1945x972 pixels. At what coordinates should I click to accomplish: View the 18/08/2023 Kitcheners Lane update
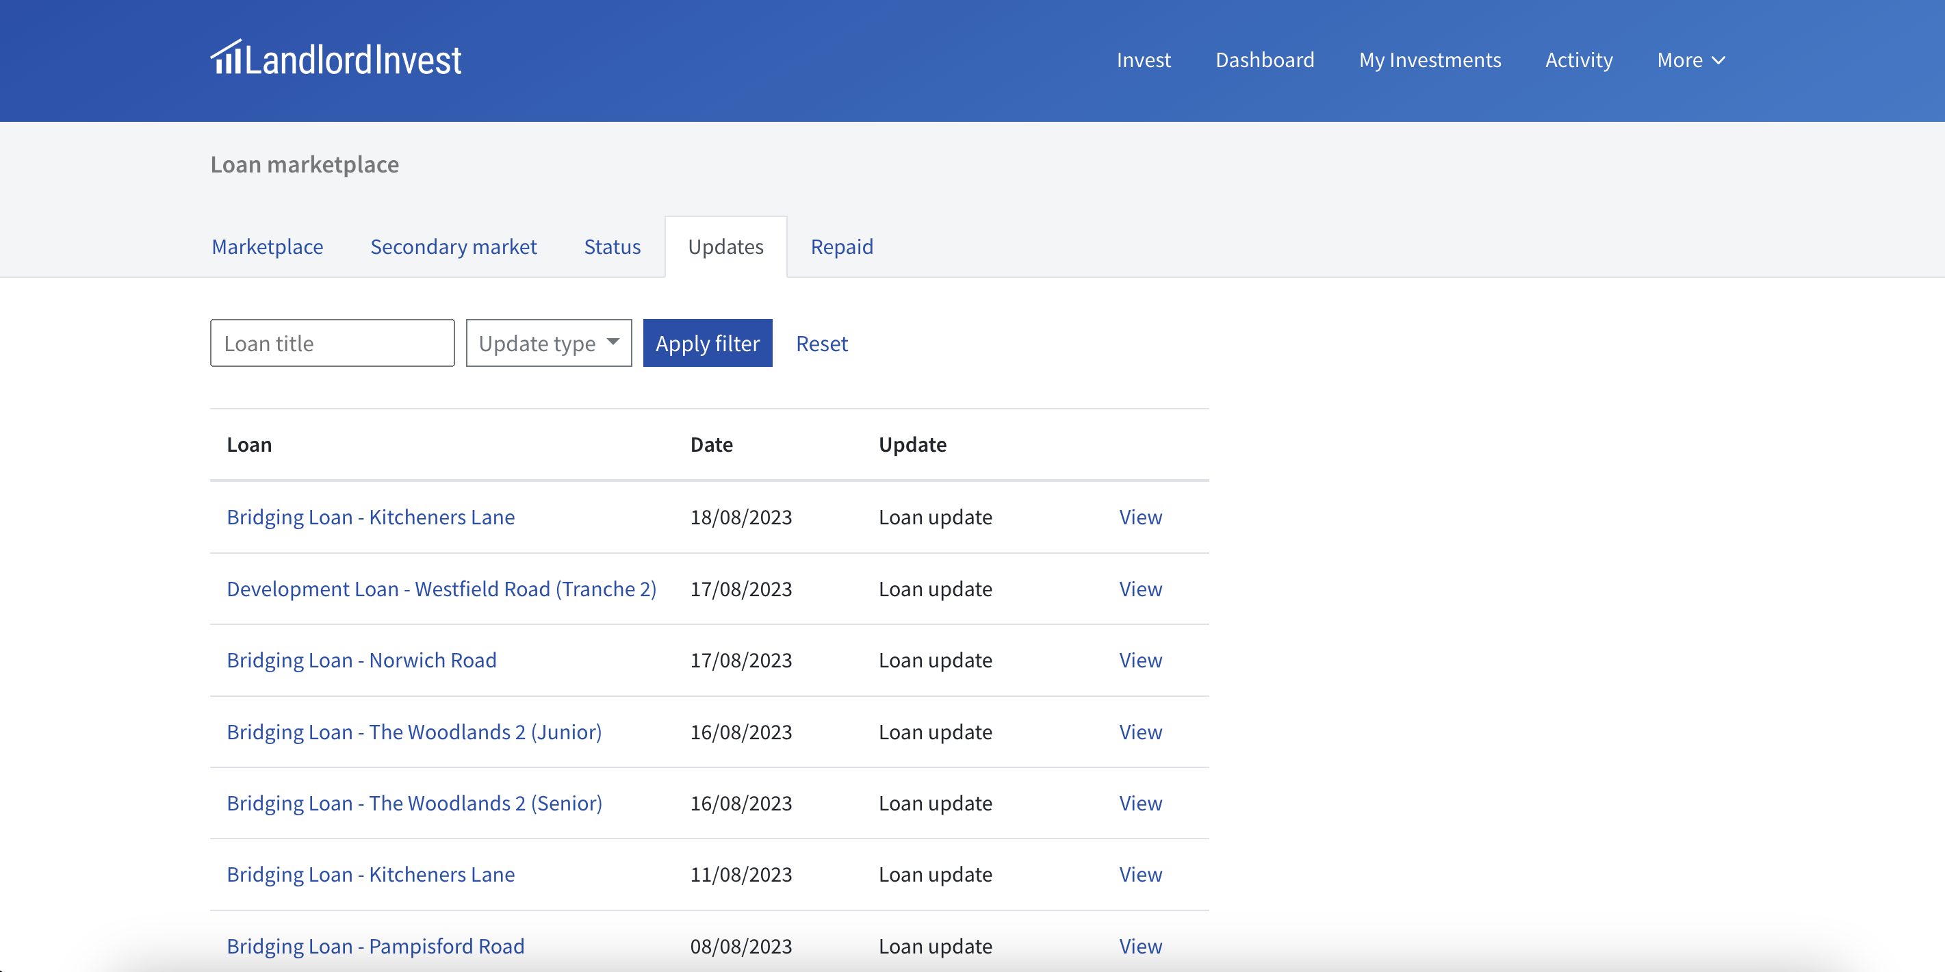(x=1140, y=517)
